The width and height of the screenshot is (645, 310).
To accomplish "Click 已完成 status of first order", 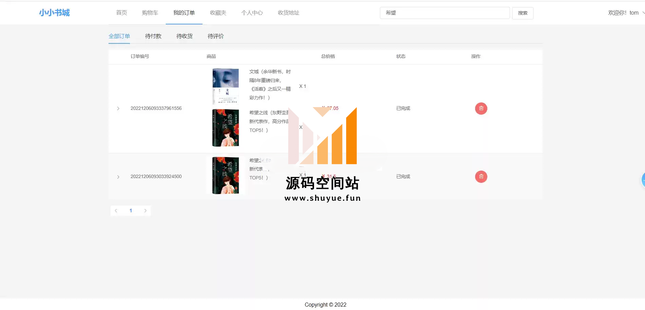I will coord(403,109).
